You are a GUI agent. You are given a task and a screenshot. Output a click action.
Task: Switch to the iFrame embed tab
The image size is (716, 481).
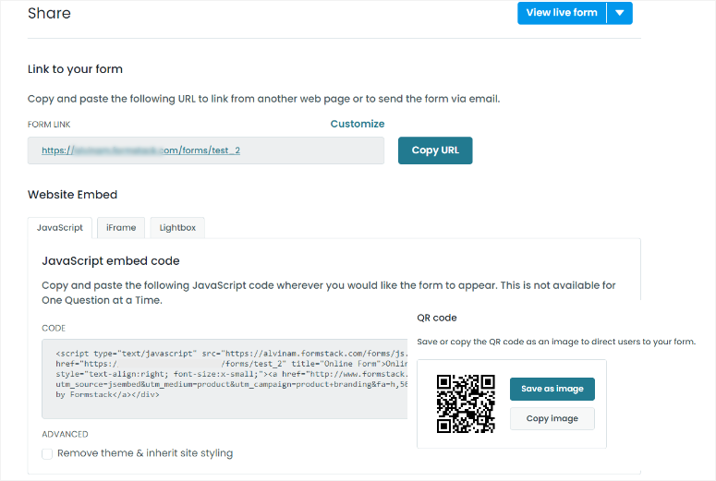pos(121,228)
